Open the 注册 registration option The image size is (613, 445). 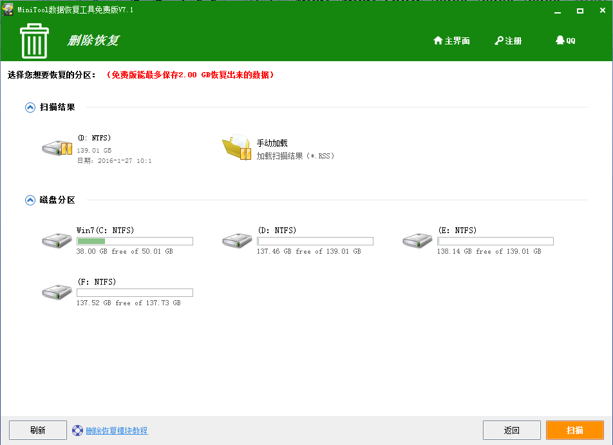[x=508, y=41]
